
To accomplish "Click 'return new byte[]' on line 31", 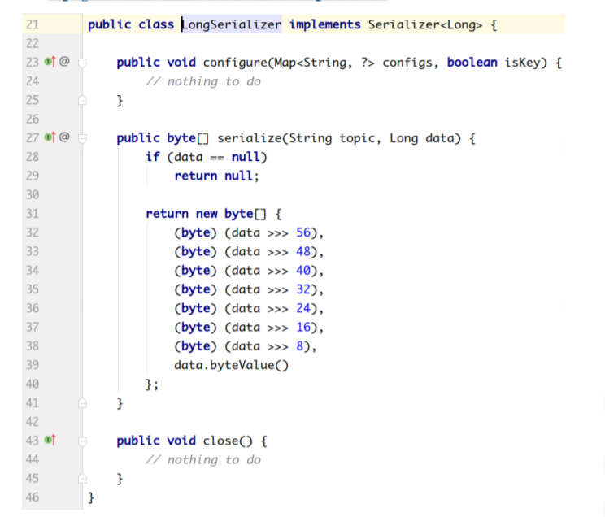I will tap(206, 214).
